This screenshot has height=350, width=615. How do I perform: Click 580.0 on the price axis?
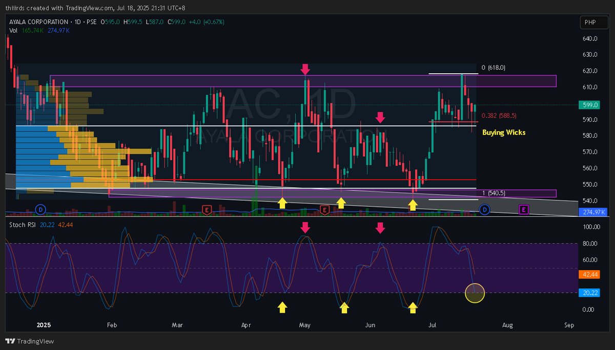590,136
